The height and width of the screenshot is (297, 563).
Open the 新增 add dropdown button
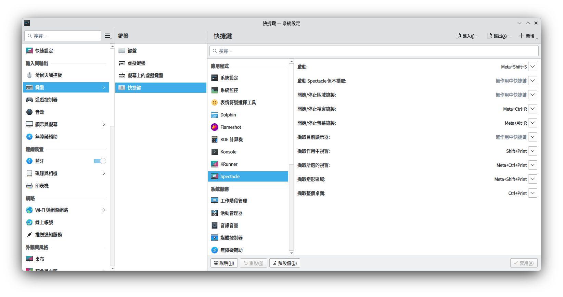[528, 36]
